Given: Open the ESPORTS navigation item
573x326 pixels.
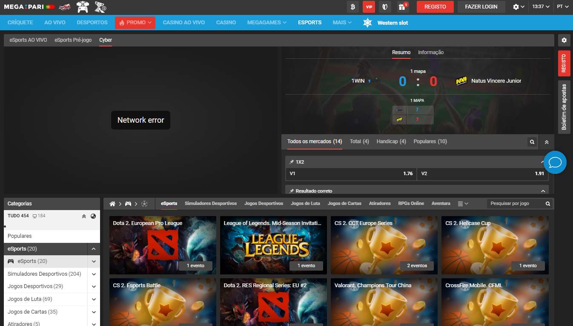Looking at the screenshot, I should 310,23.
